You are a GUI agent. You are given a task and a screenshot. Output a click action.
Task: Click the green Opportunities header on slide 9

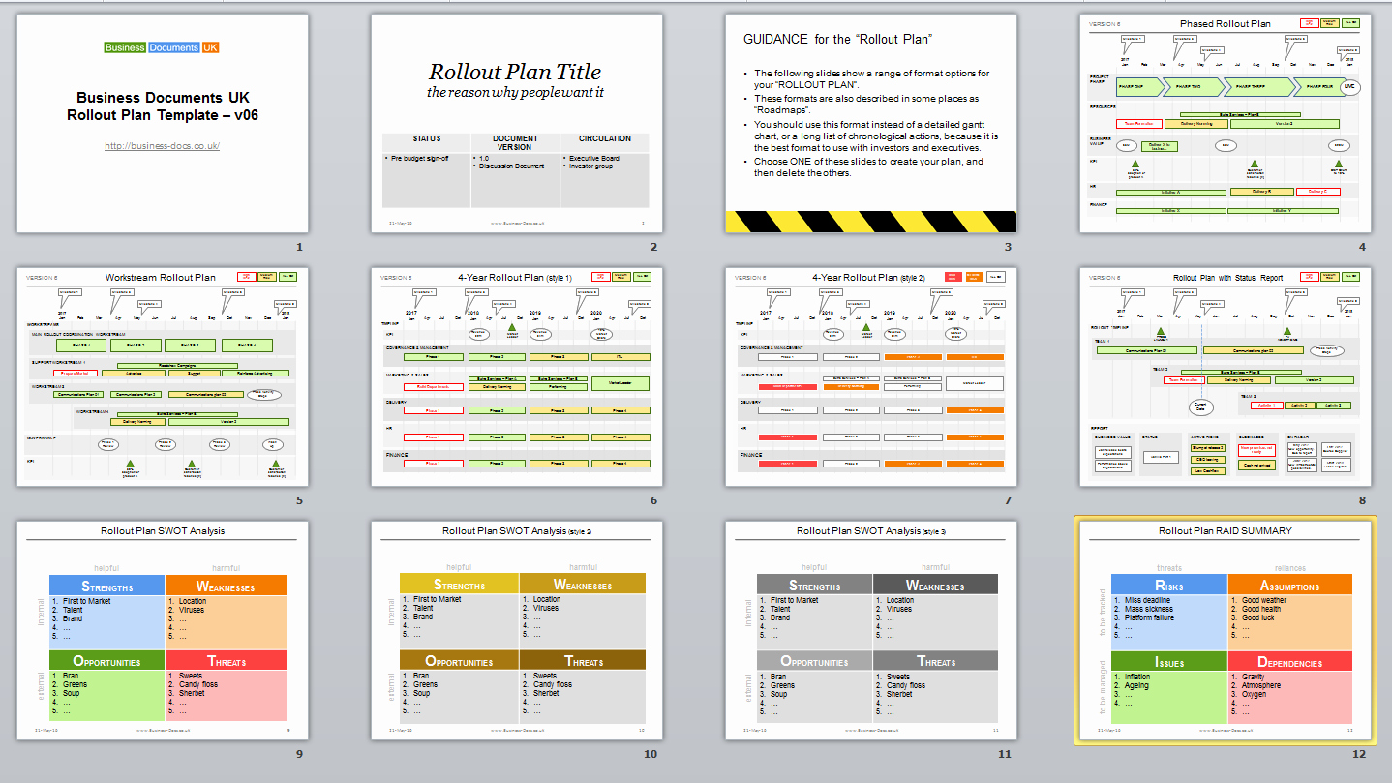(x=106, y=661)
